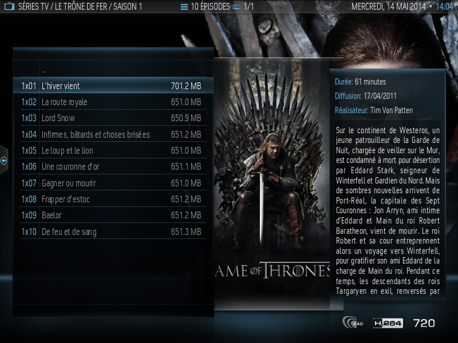
Task: Select episode 1x07 Gagner ou mourir
Action: pyautogui.click(x=113, y=183)
